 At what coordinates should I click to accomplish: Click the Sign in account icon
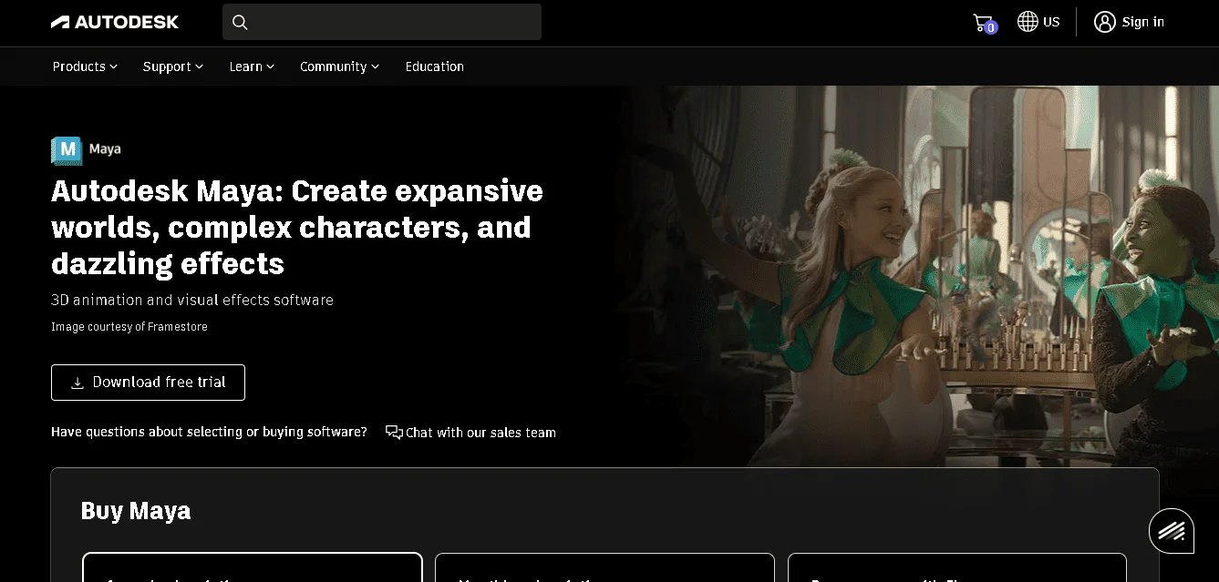(x=1104, y=21)
